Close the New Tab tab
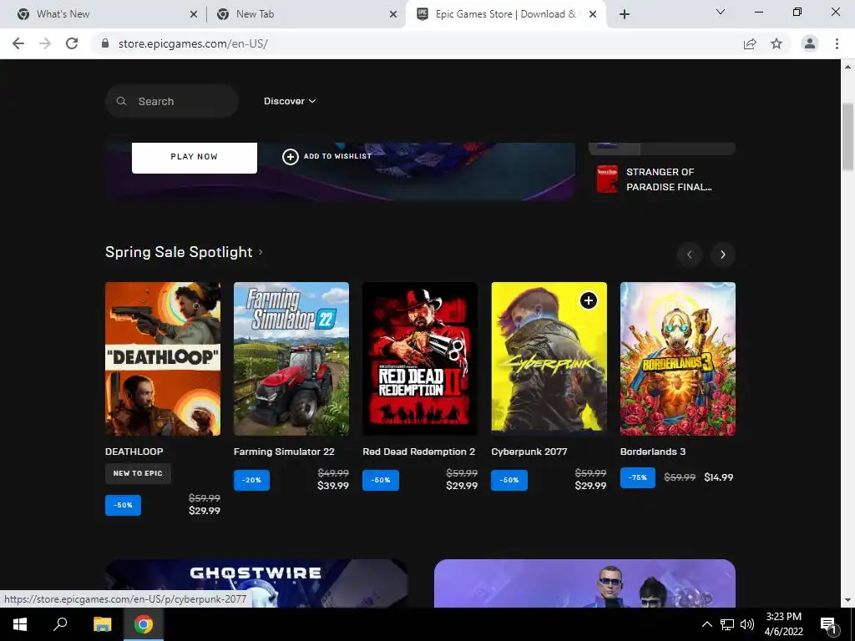855x641 pixels. click(393, 14)
